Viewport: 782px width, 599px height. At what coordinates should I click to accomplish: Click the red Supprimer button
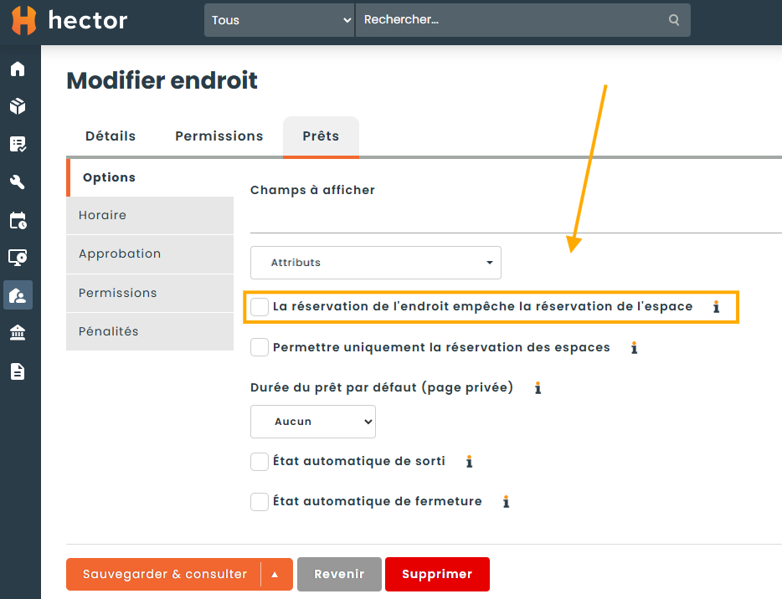pos(437,575)
